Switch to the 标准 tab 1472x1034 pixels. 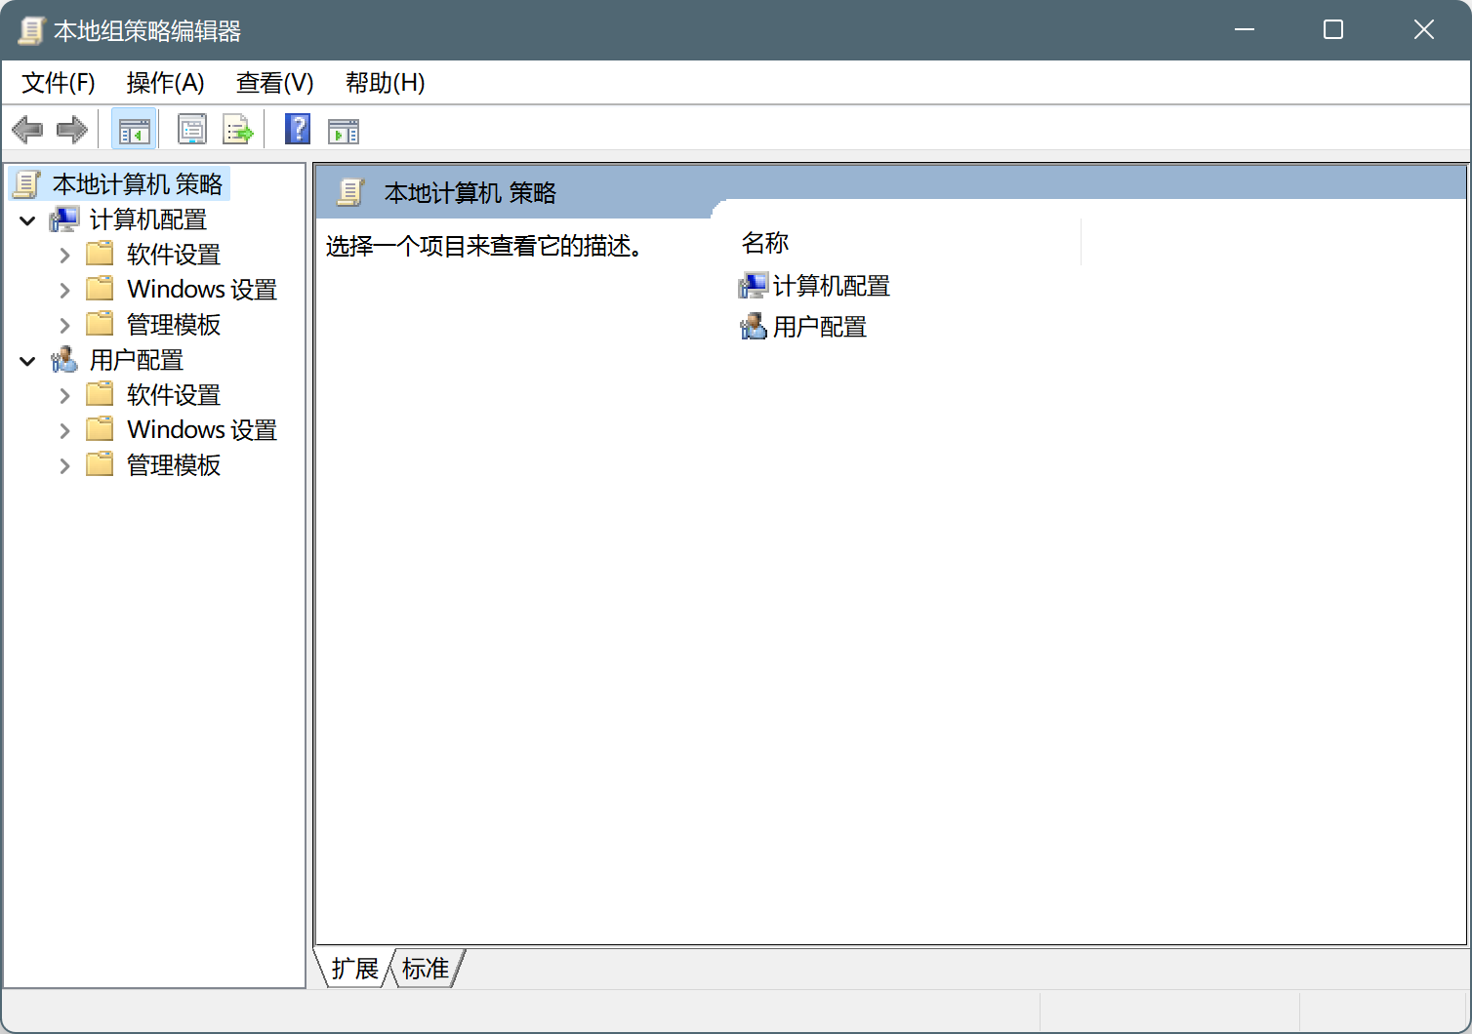click(x=426, y=969)
